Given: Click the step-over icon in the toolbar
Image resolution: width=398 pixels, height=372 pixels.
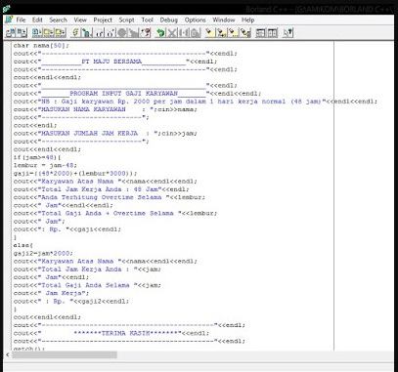Looking at the screenshot, I should click(x=99, y=32).
